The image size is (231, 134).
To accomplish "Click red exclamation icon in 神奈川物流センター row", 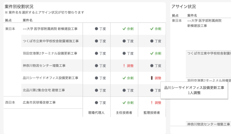I will tap(124, 66).
